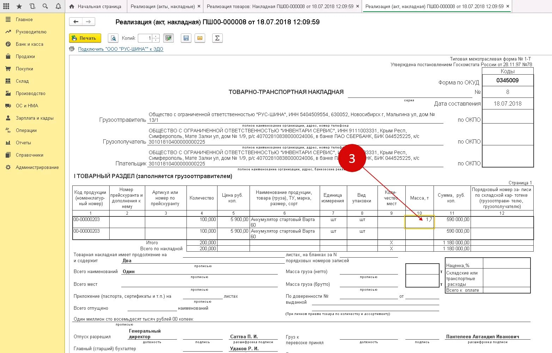Select total 1 180 000,00 in Итого row

pyautogui.click(x=452, y=242)
